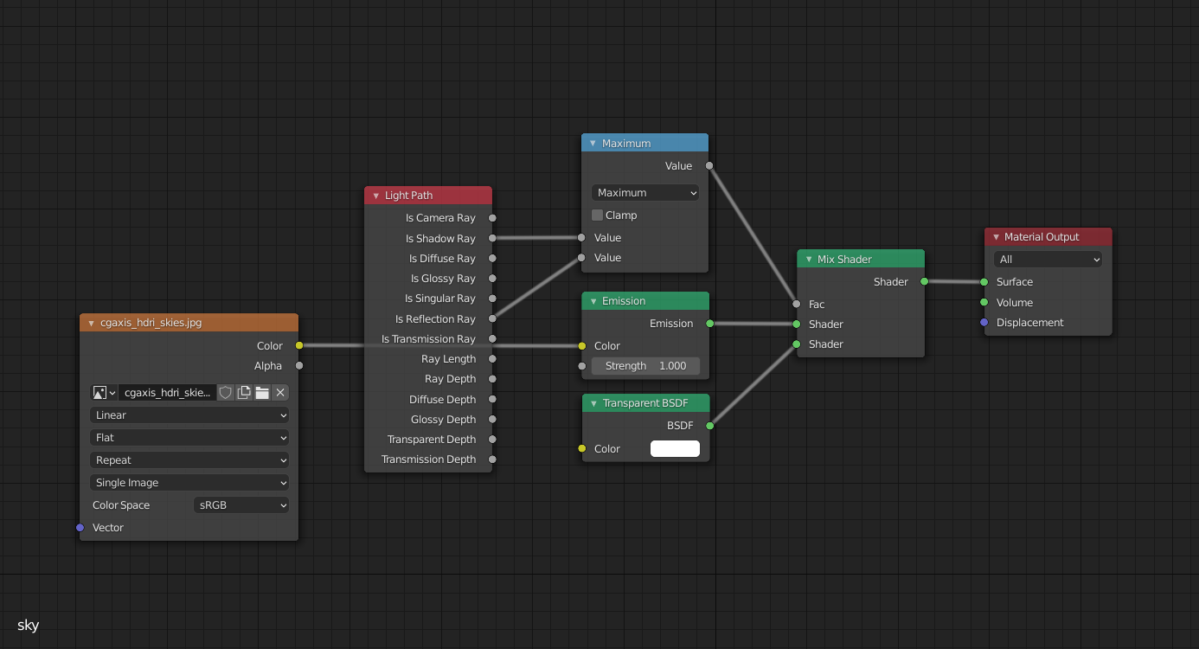The width and height of the screenshot is (1199, 649).
Task: Click the cgaxis_hdri_skie name field
Action: pyautogui.click(x=167, y=392)
